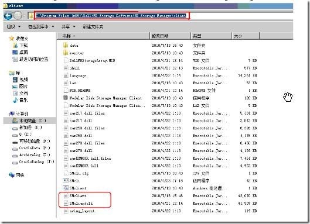Select the OracleData (H:) drive
Viewport: 310px width, 224px height.
tap(31, 148)
